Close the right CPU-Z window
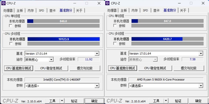 pyautogui.click(x=203, y=3)
